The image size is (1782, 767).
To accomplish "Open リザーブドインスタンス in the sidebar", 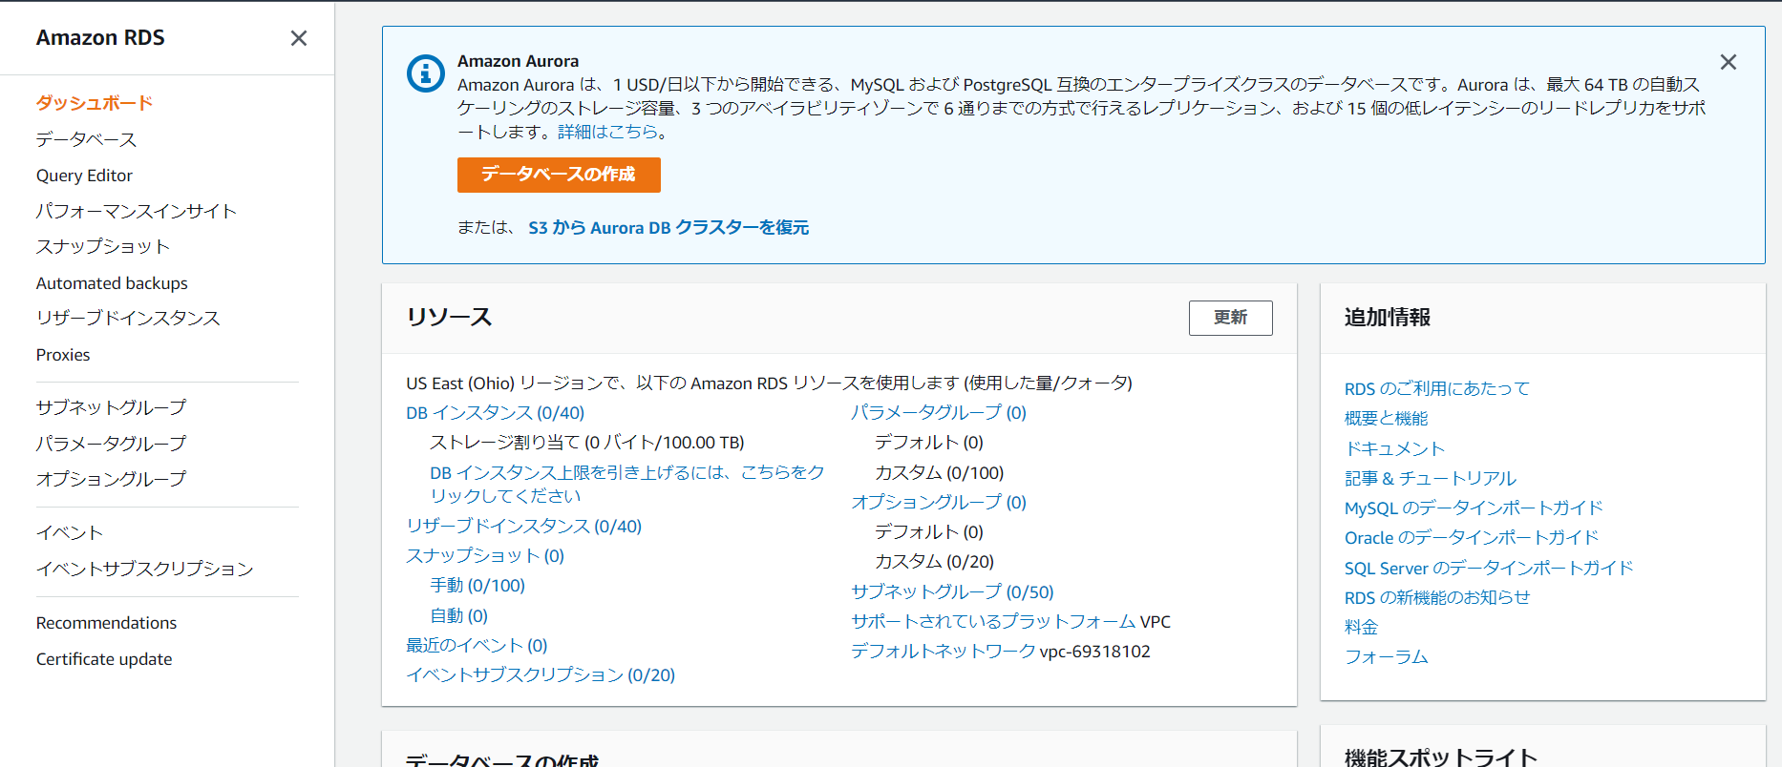I will [x=128, y=318].
